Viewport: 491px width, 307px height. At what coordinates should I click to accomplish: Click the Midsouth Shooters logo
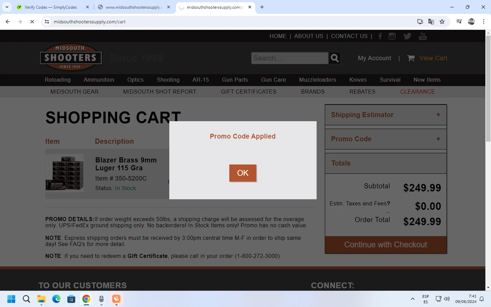tap(71, 57)
